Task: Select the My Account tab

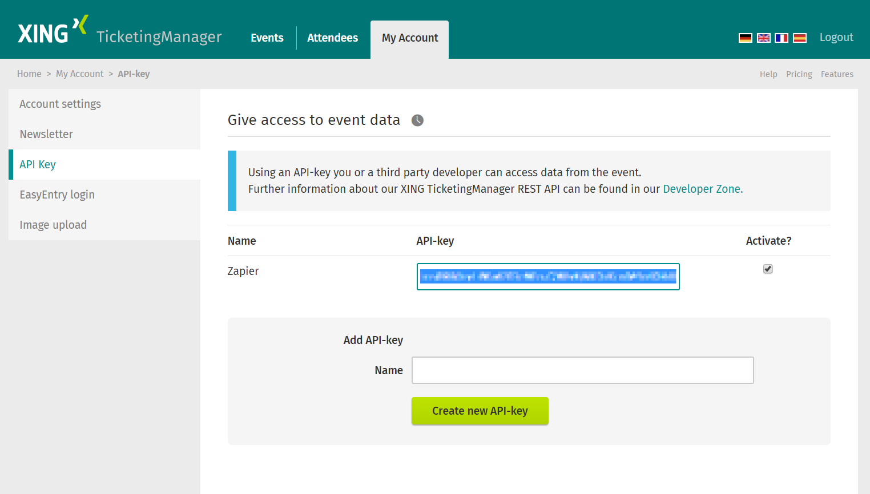Action: [410, 39]
